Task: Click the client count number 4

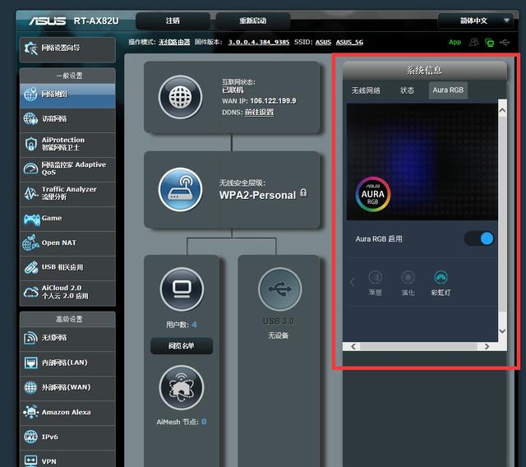Action: point(194,325)
